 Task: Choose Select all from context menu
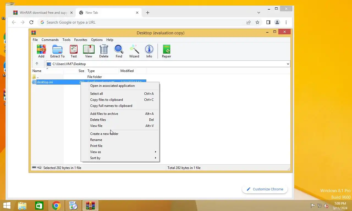tap(120, 94)
